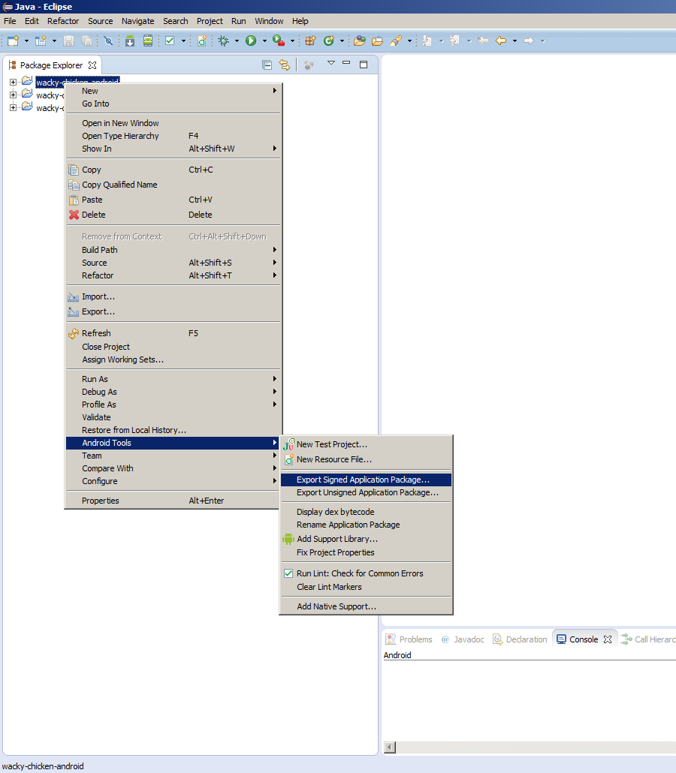676x773 pixels.
Task: Click the New Java Package icon
Action: point(310,41)
